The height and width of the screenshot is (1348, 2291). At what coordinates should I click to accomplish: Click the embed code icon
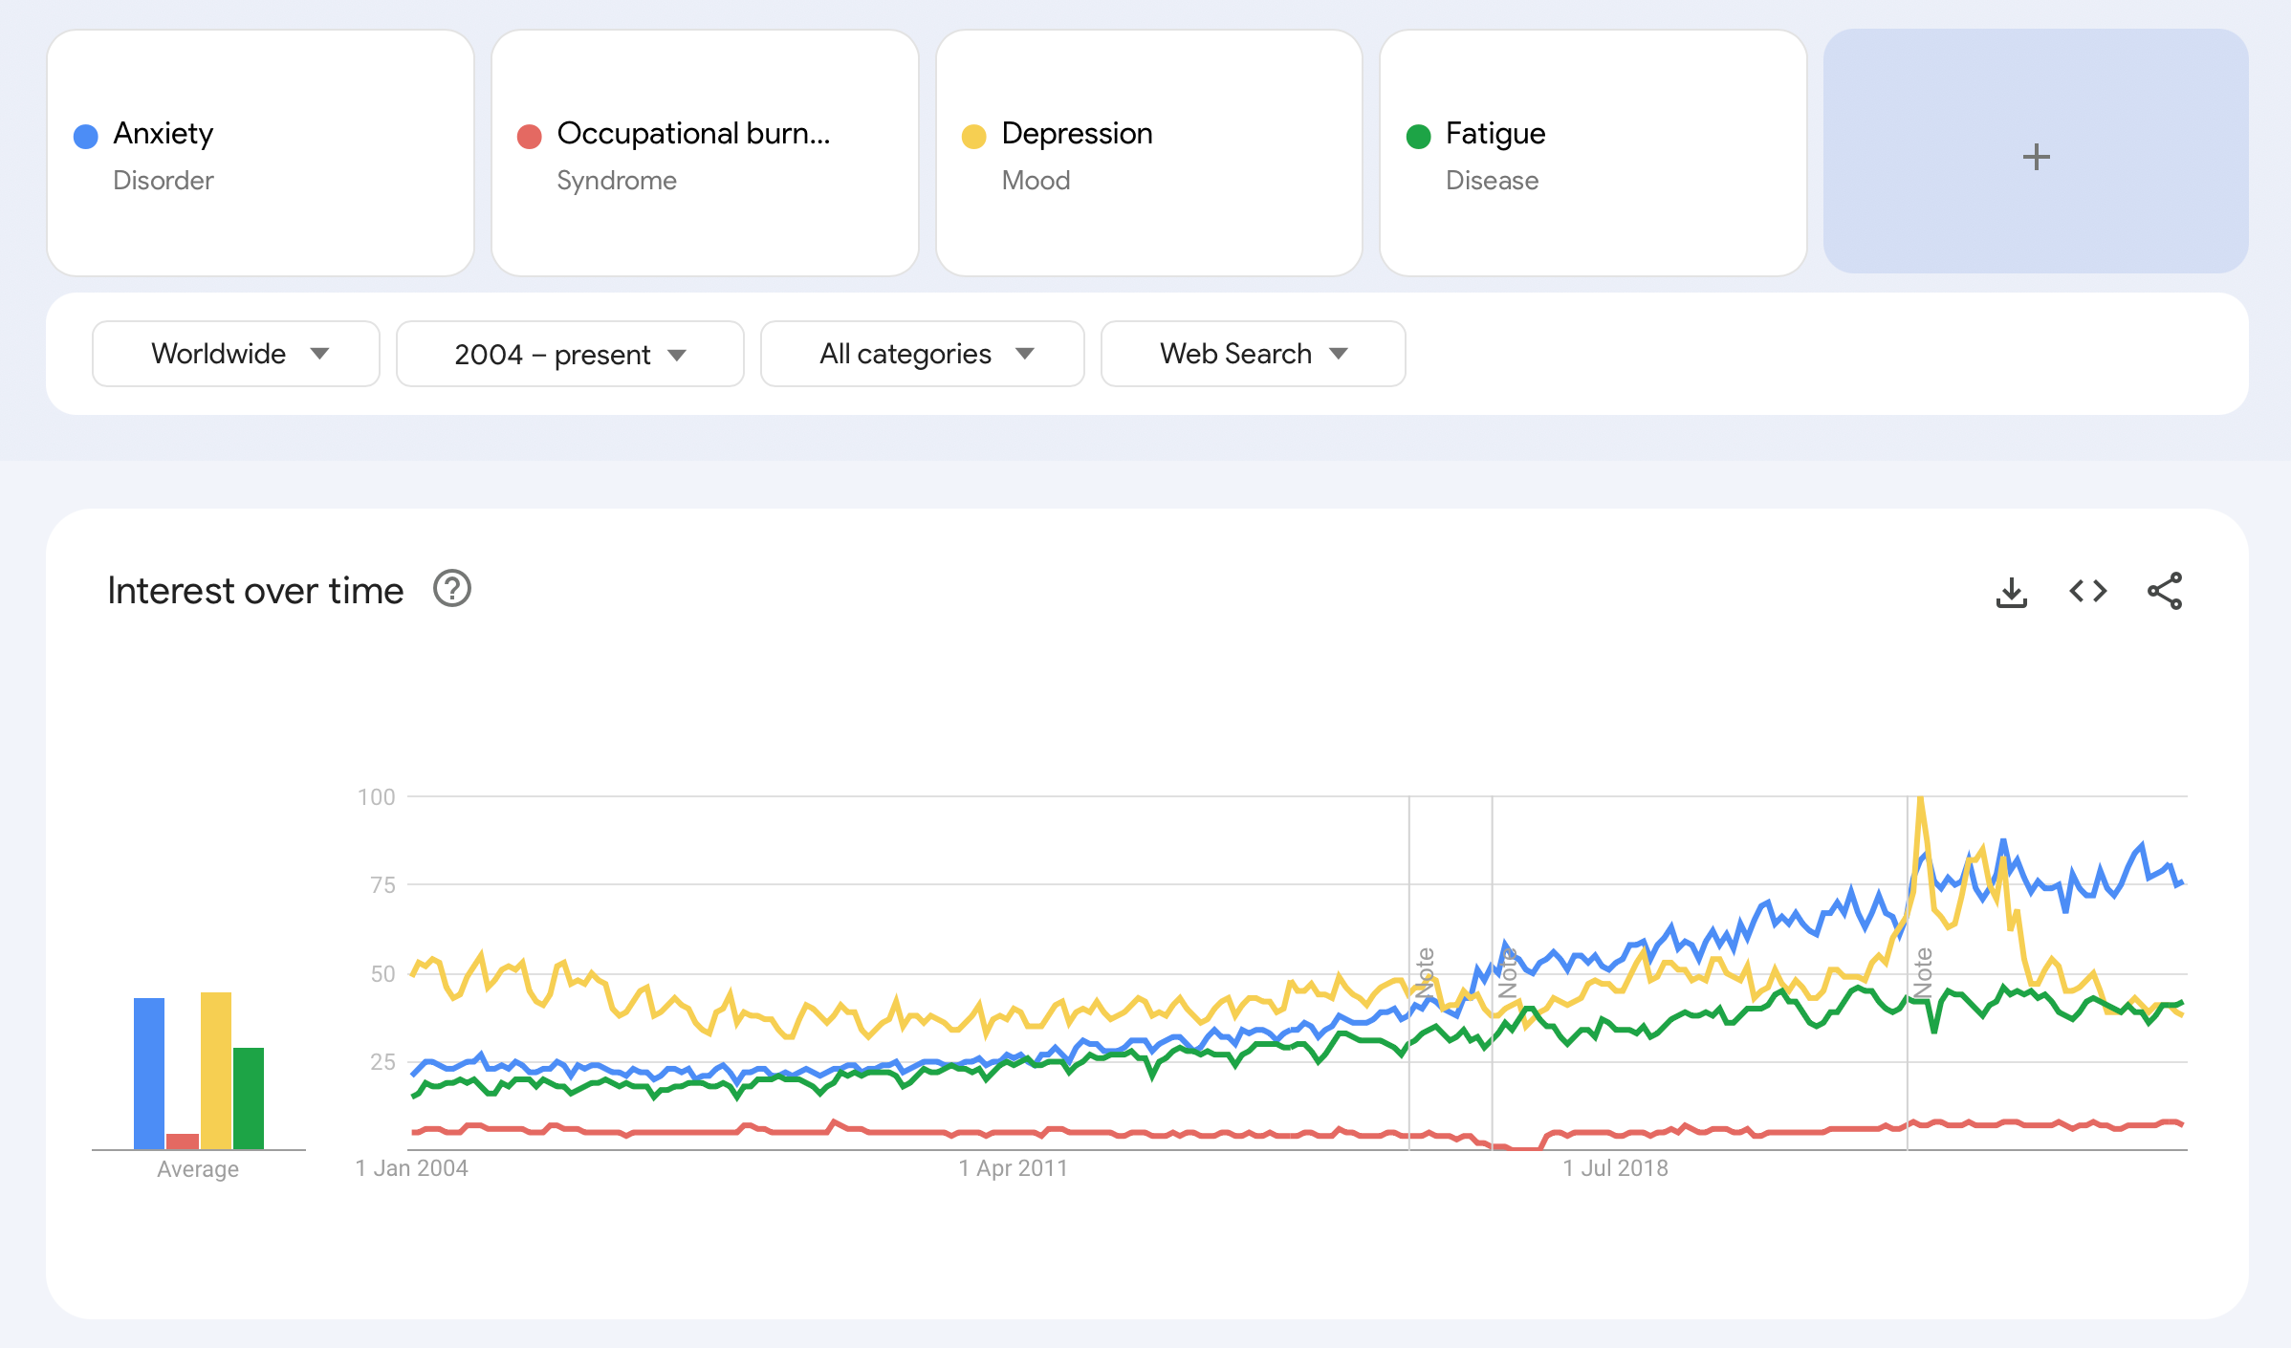coord(2087,592)
